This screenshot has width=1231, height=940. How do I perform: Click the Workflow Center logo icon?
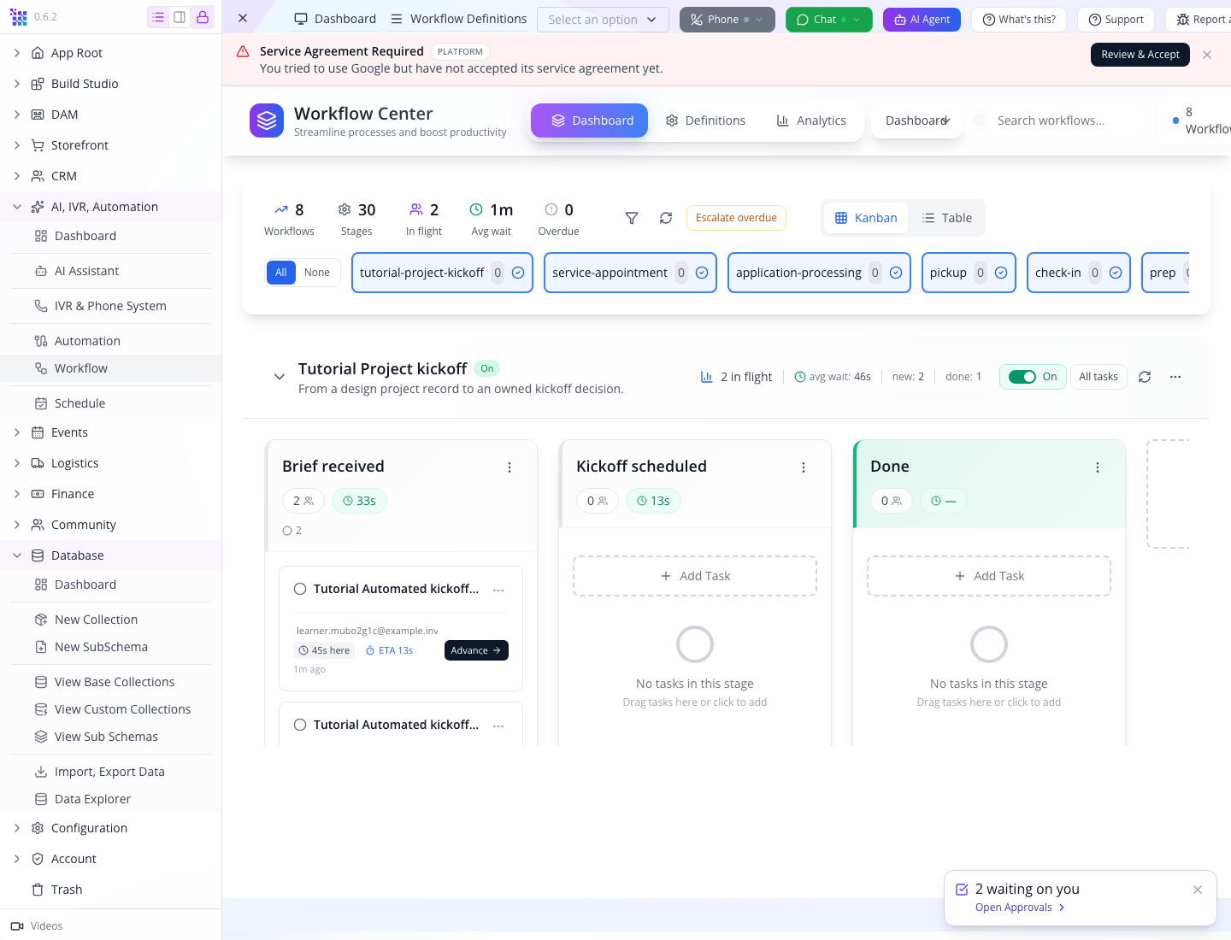(x=267, y=120)
